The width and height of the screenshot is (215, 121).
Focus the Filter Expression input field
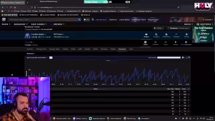click(x=169, y=57)
